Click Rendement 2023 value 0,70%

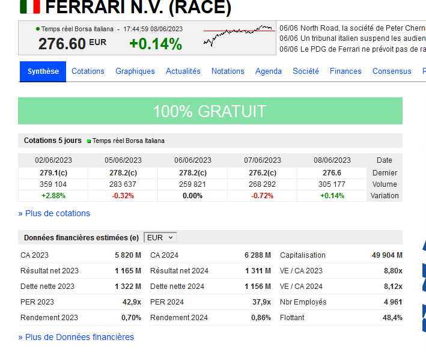pyautogui.click(x=131, y=318)
